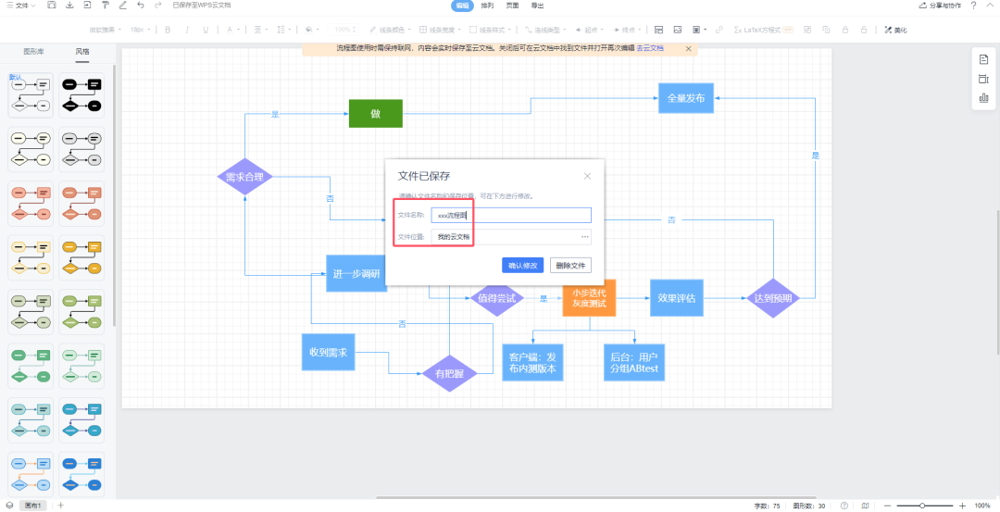Click the opacity 100% field in the toolbar

point(344,30)
